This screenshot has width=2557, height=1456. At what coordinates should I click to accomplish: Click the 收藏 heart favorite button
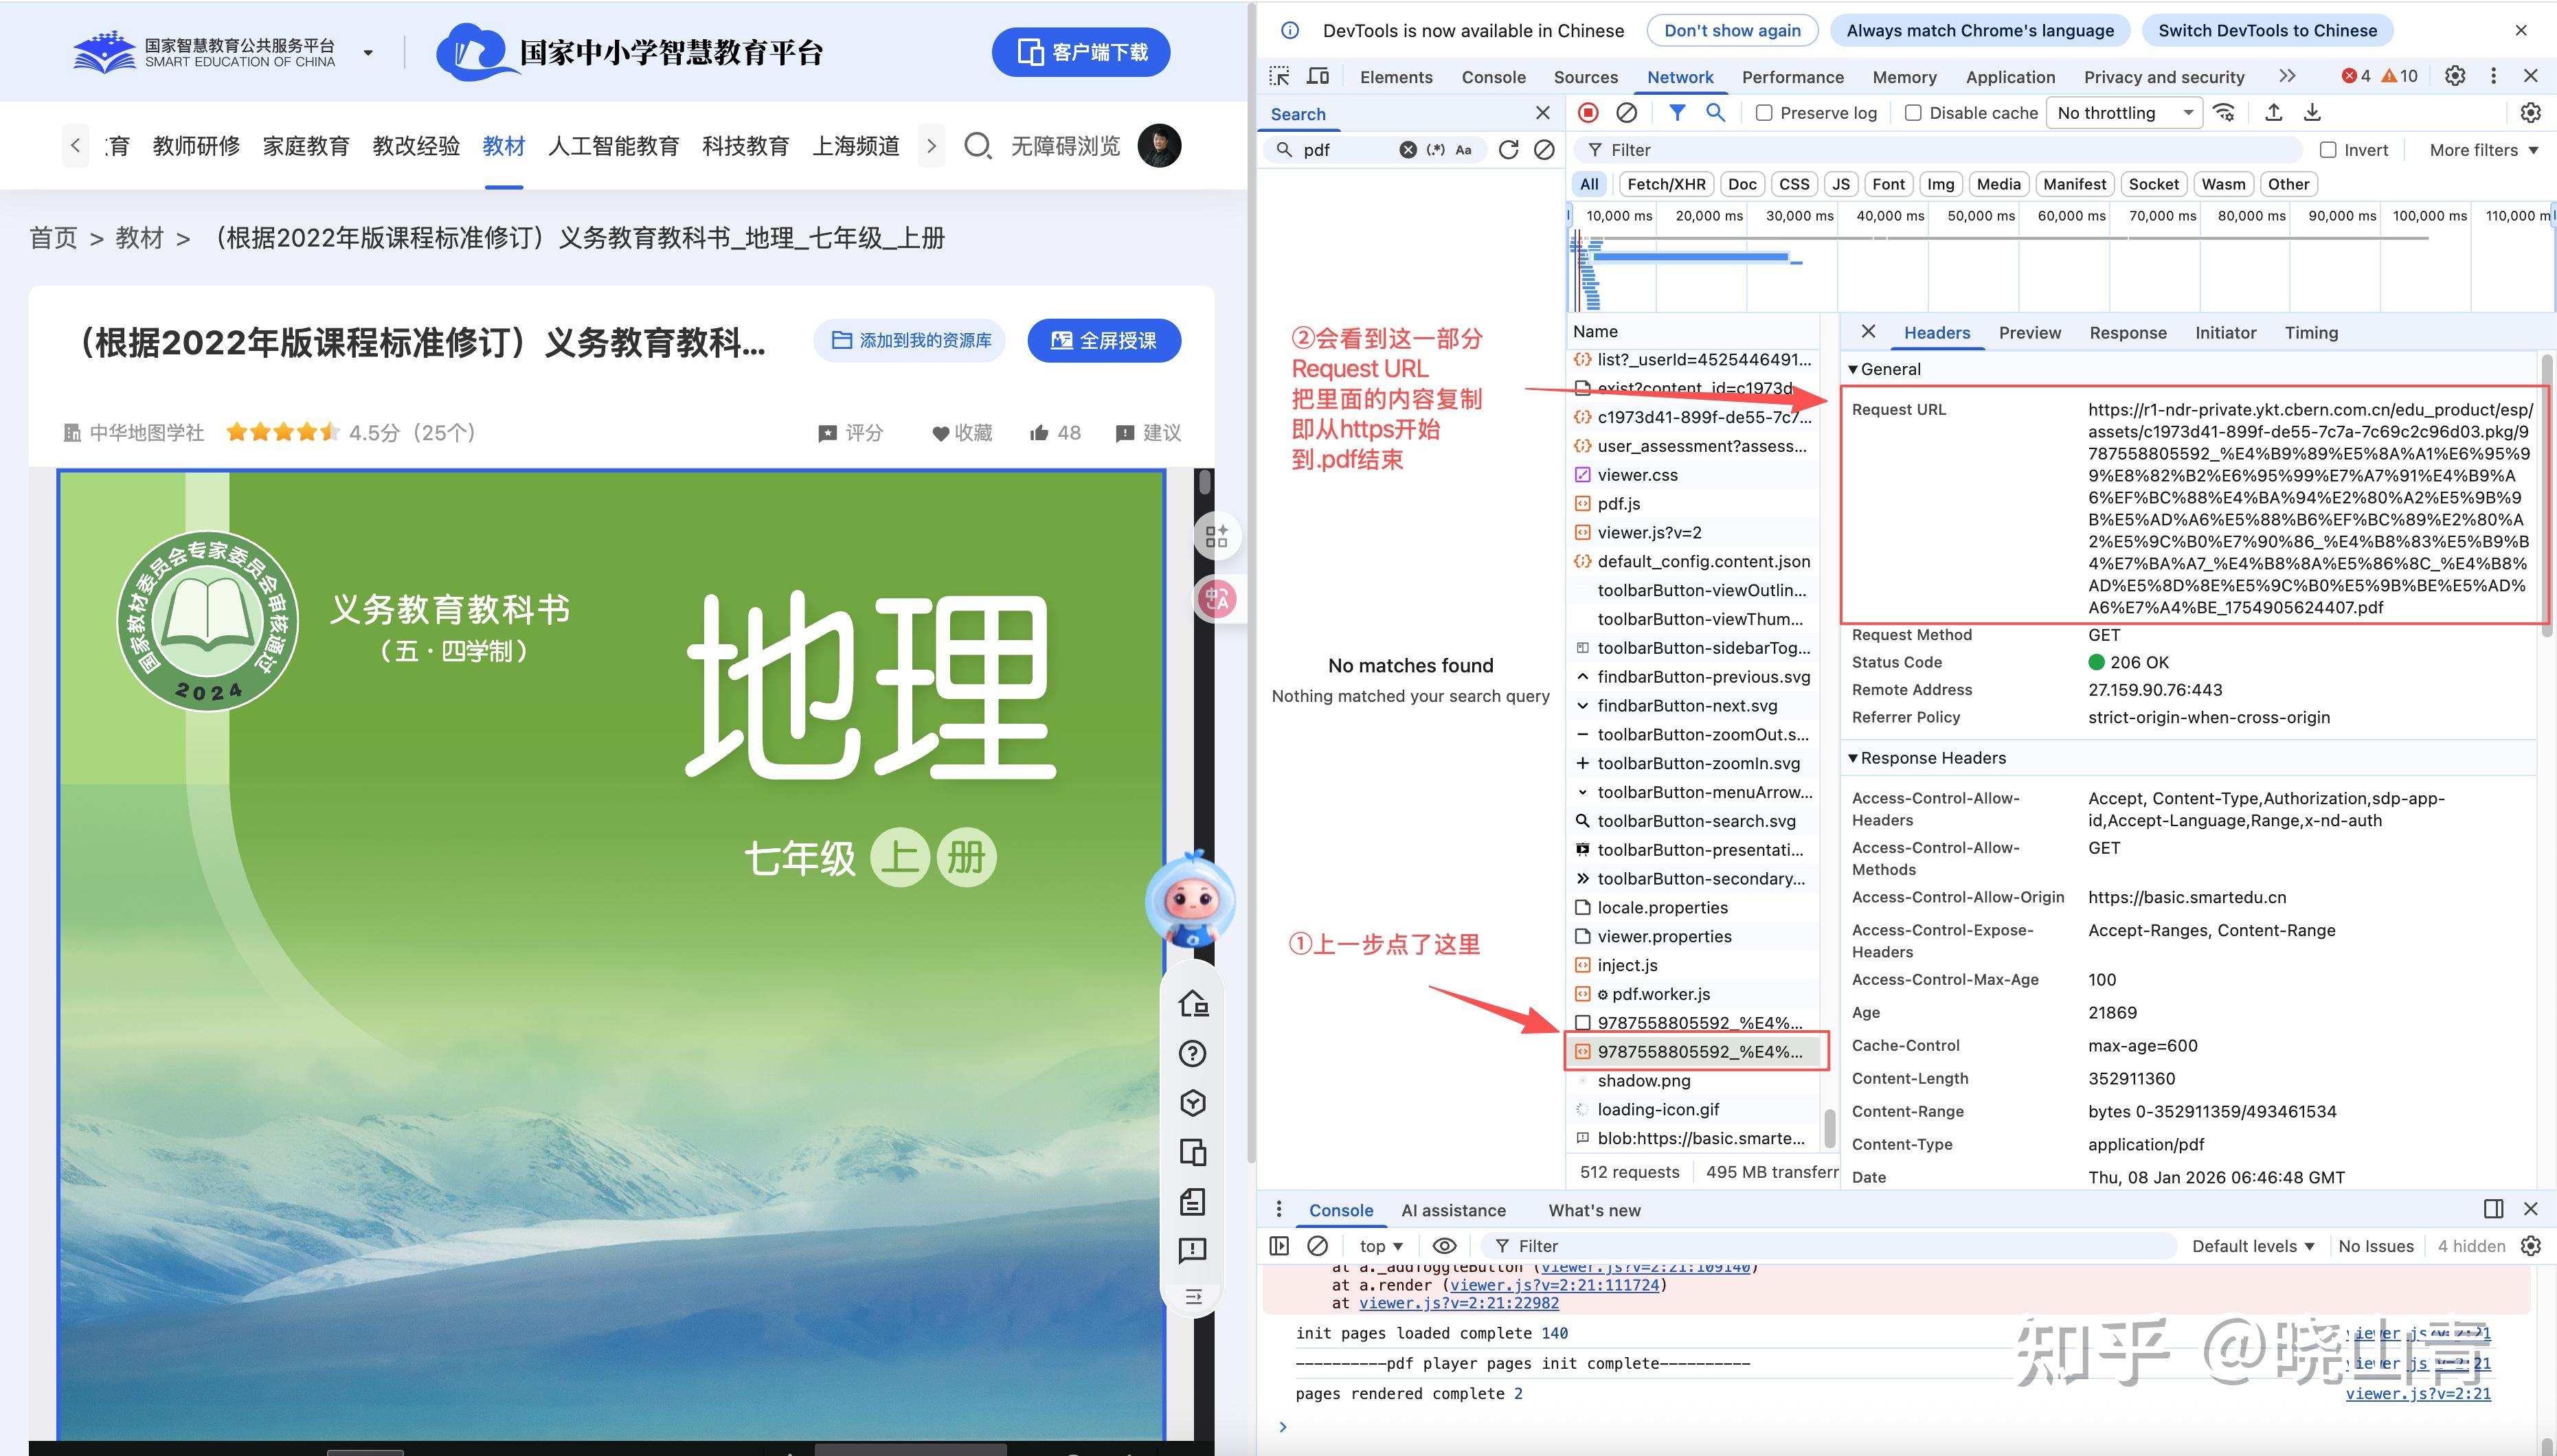click(x=962, y=433)
